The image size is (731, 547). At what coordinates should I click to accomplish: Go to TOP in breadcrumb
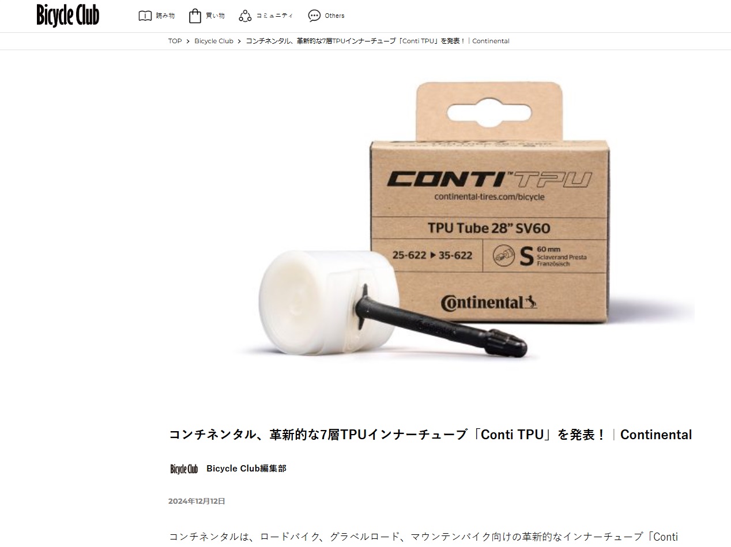175,41
